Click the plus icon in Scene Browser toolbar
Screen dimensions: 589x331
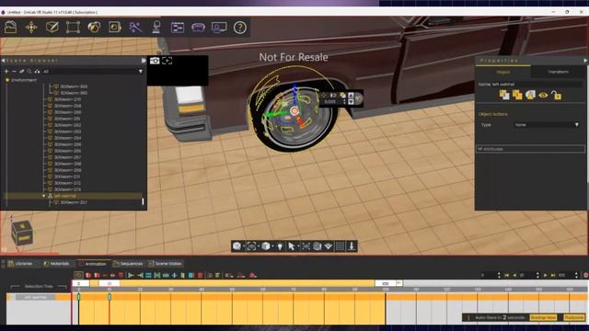[6, 71]
